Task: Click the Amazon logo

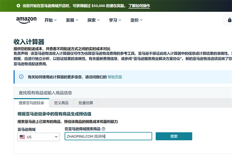Action: [x=26, y=20]
